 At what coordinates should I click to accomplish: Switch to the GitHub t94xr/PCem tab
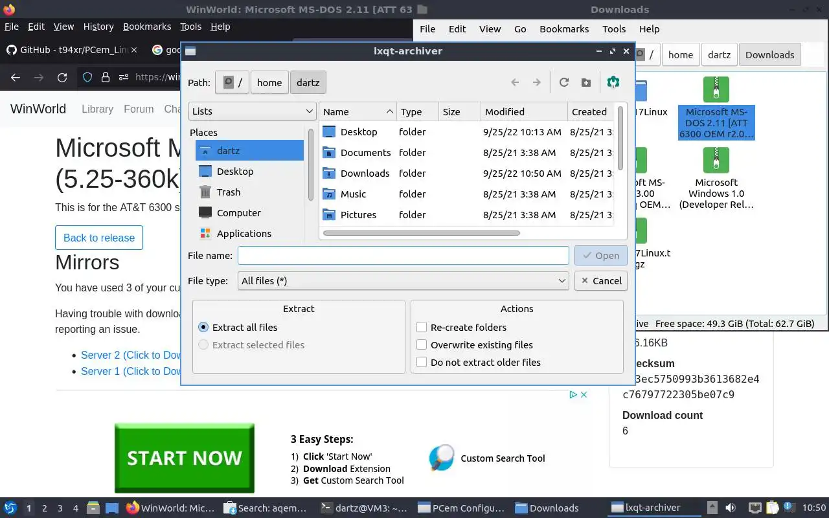(x=73, y=50)
